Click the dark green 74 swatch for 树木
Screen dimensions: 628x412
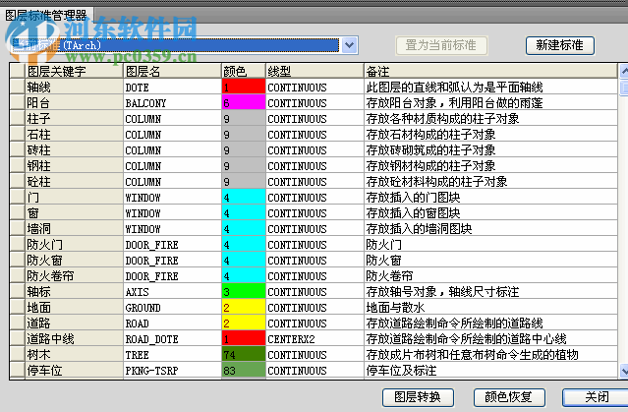(244, 355)
